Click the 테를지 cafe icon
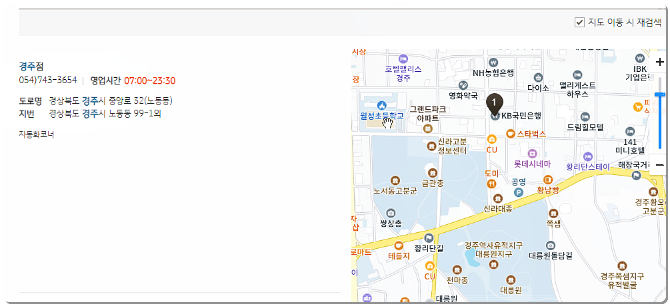This screenshot has width=670, height=306. [x=399, y=245]
